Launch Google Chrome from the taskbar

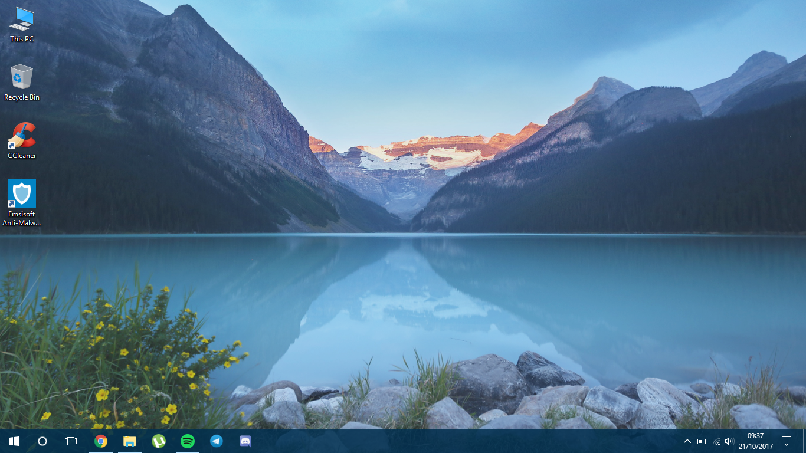[x=101, y=441]
